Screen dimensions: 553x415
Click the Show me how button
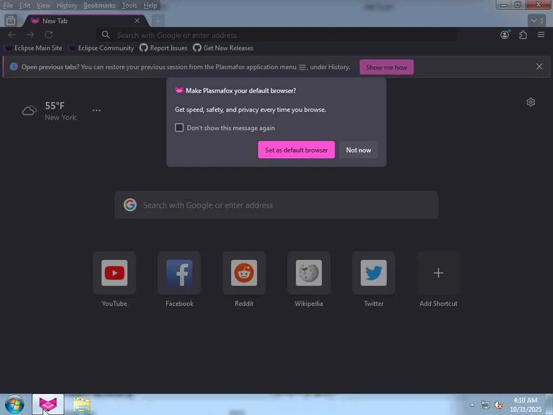[387, 67]
